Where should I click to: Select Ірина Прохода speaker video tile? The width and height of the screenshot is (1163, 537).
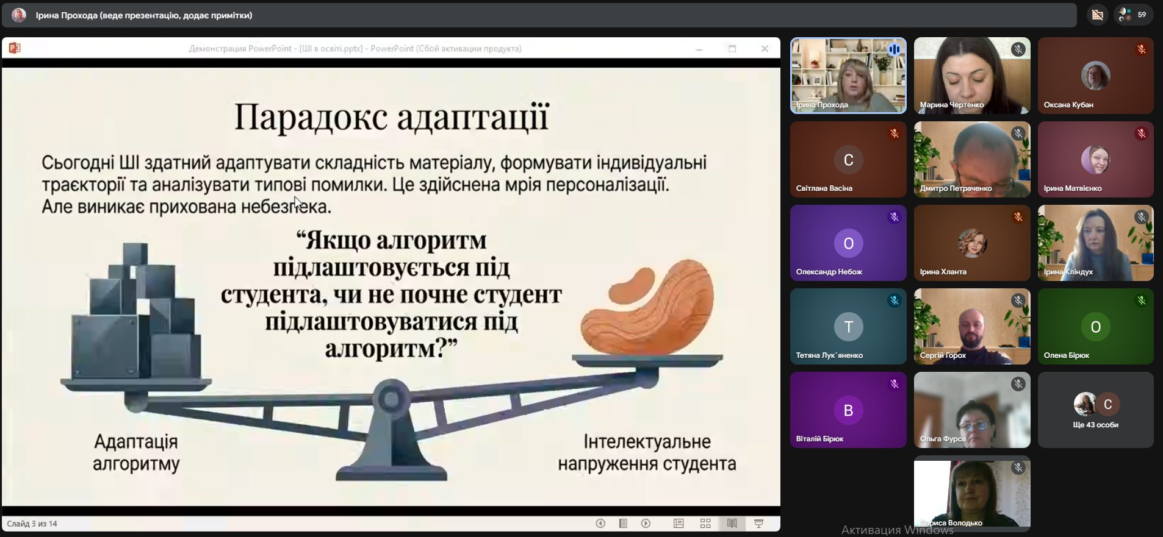848,76
